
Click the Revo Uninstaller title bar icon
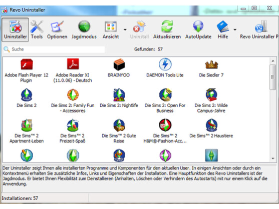[5, 10]
